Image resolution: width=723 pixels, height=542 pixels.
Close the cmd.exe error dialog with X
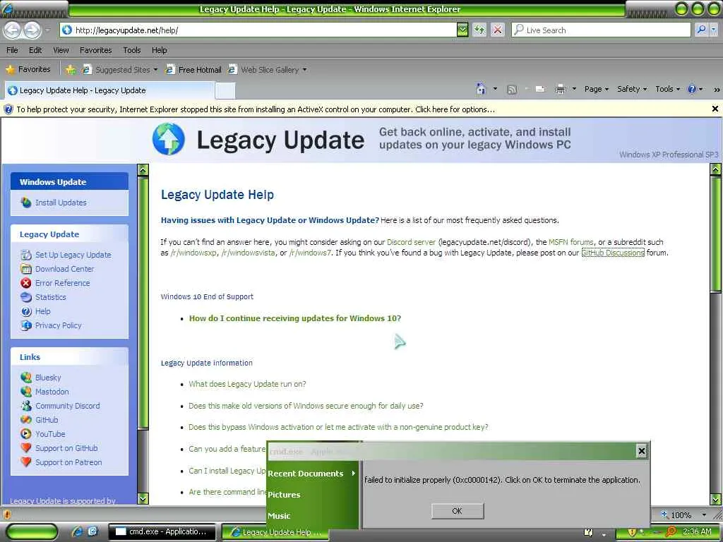pyautogui.click(x=641, y=451)
